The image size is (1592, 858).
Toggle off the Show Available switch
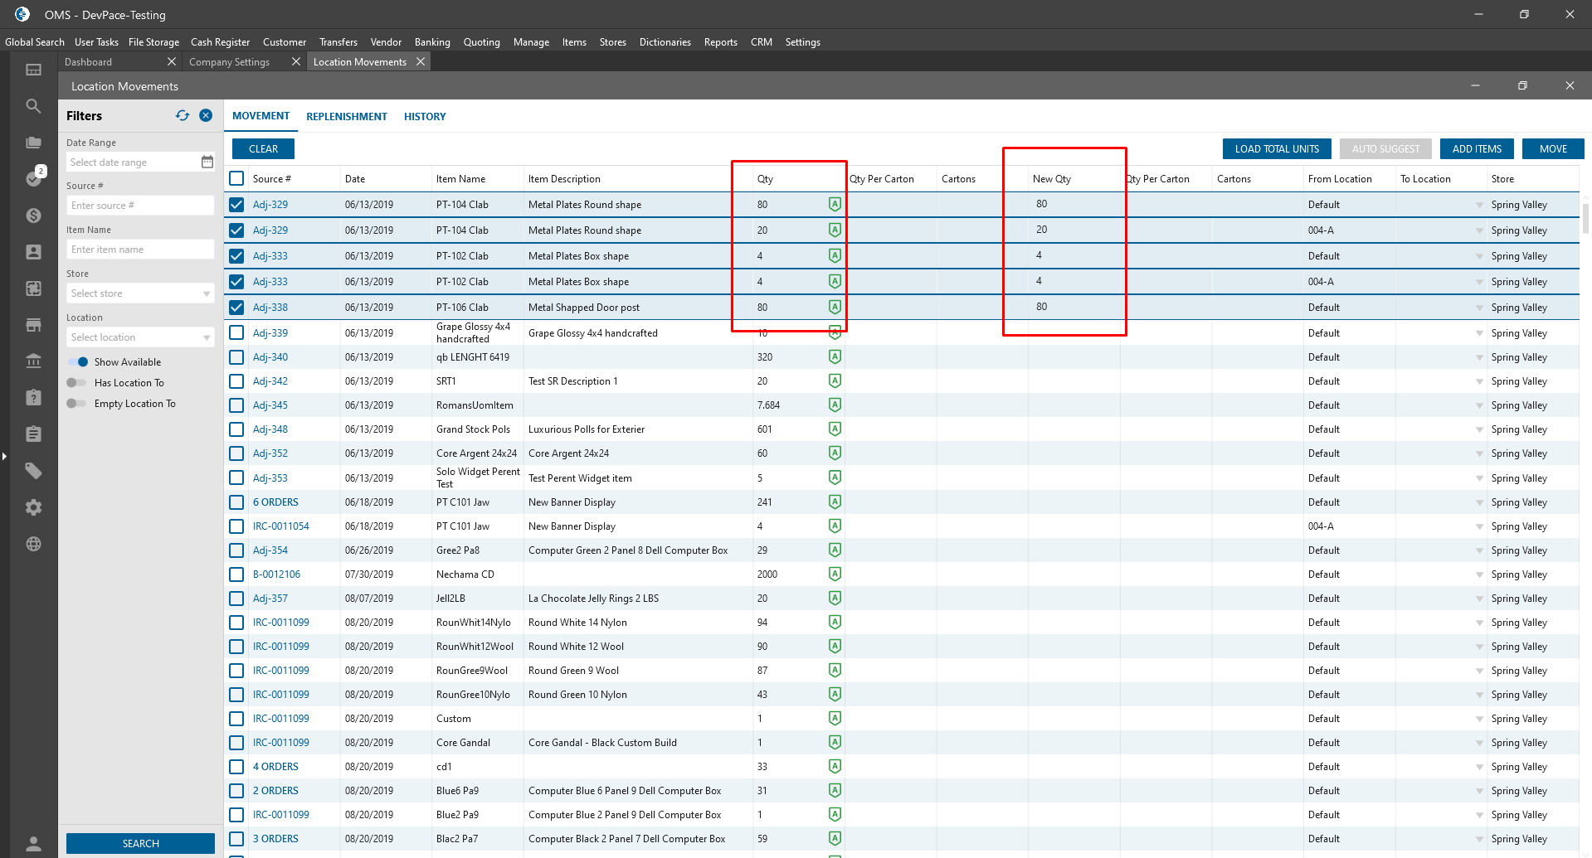[x=78, y=362]
